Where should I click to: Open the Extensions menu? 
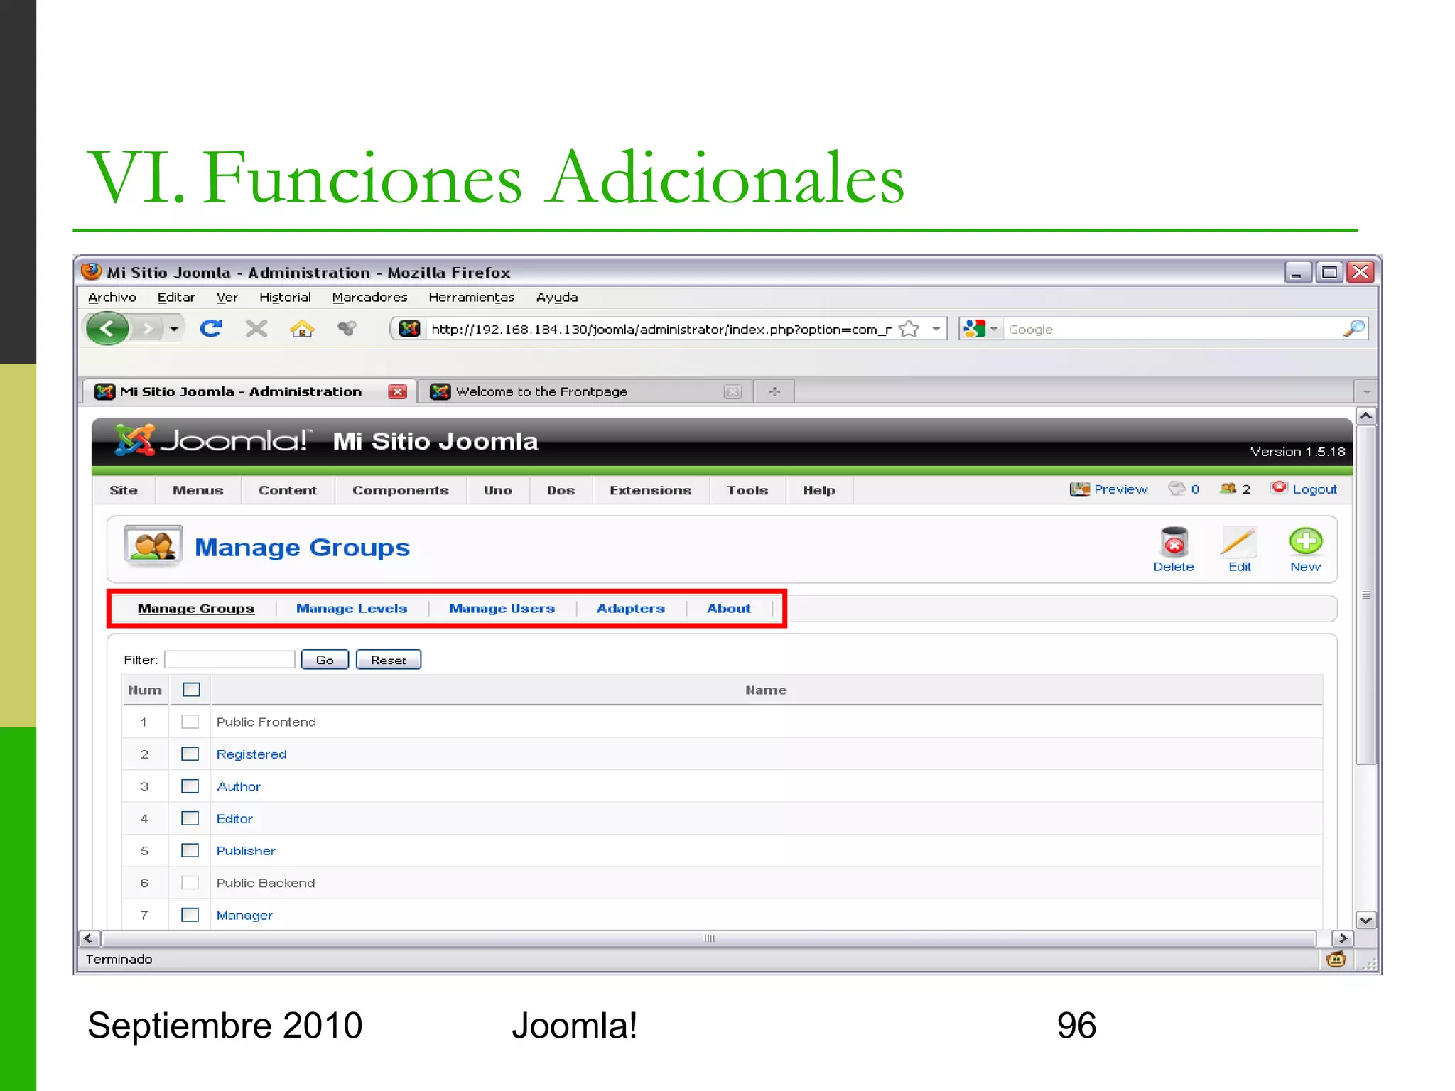[x=650, y=490]
